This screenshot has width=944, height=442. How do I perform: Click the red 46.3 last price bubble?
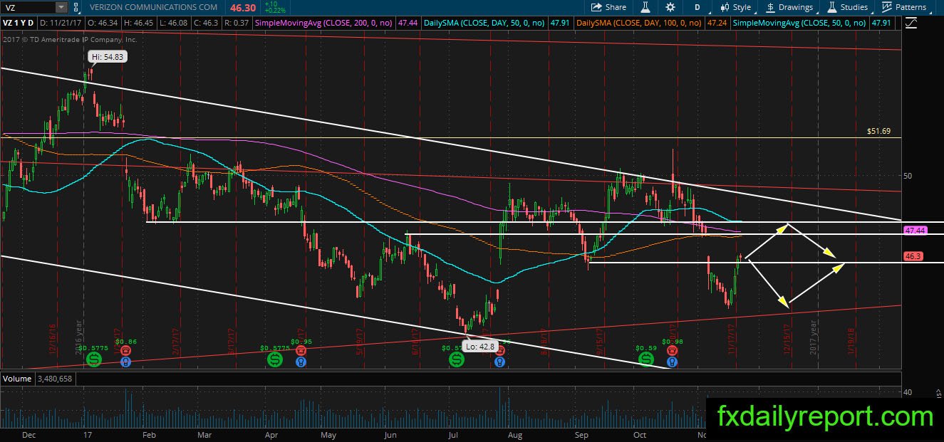tap(914, 256)
